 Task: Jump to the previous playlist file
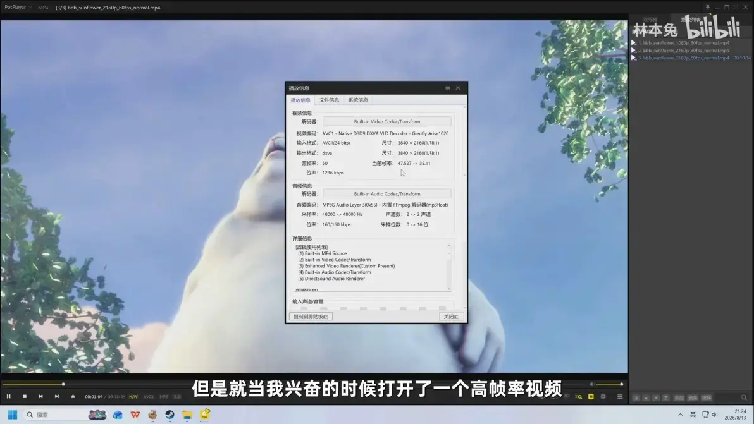coord(41,397)
